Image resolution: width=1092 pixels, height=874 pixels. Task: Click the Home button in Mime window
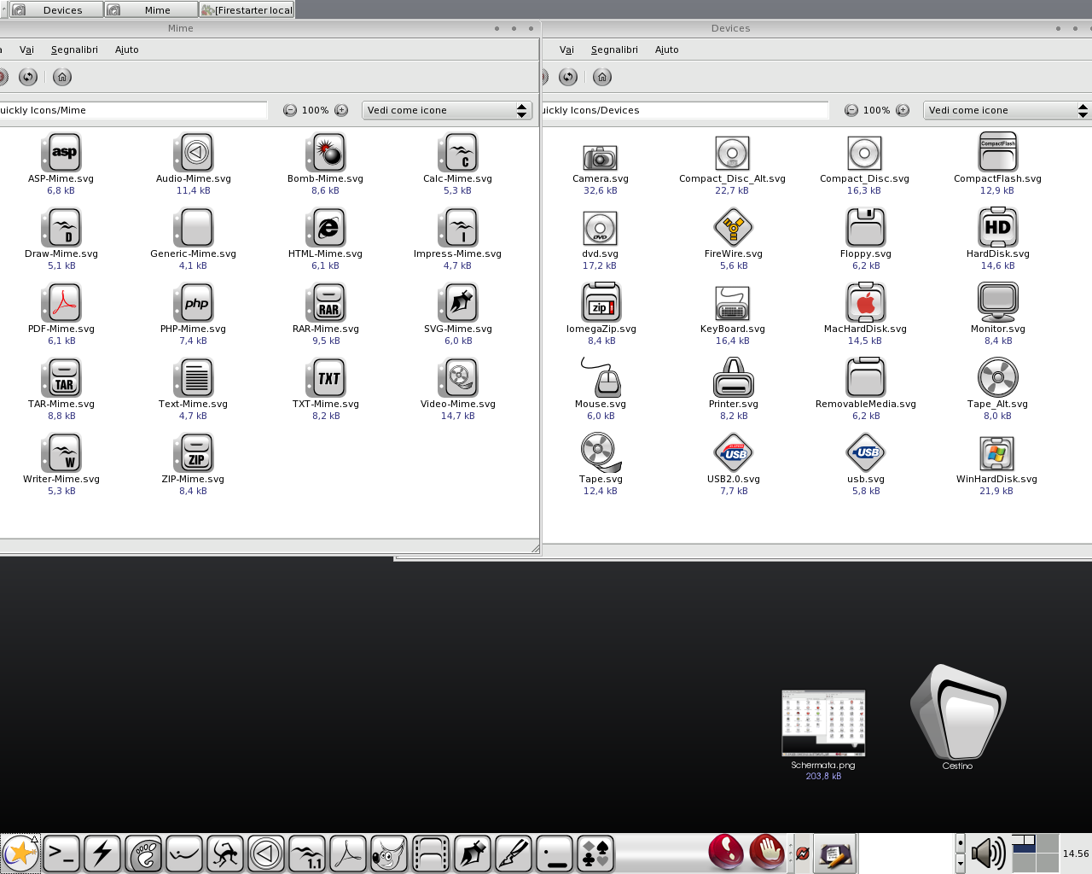coord(62,77)
